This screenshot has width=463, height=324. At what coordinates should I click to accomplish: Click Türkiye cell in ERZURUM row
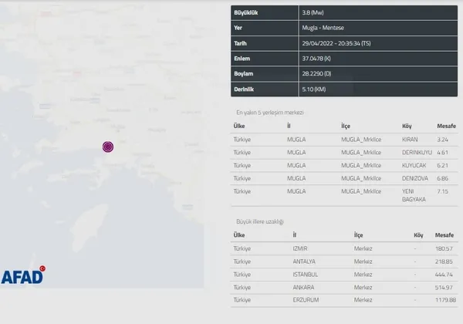(x=242, y=300)
